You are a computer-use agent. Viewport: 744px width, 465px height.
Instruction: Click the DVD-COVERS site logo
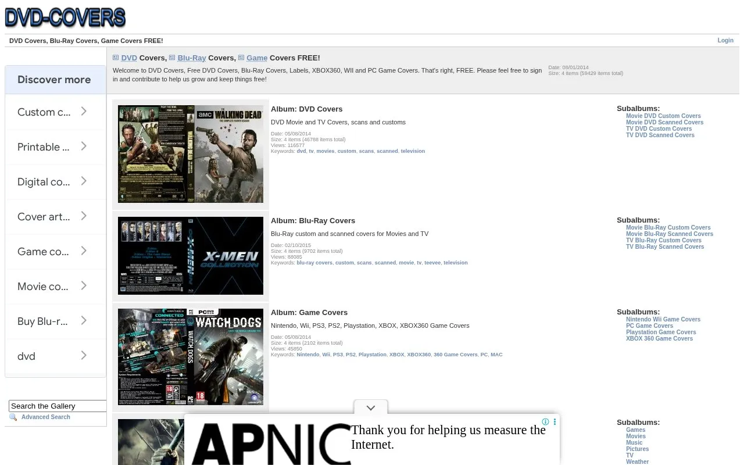coord(65,17)
